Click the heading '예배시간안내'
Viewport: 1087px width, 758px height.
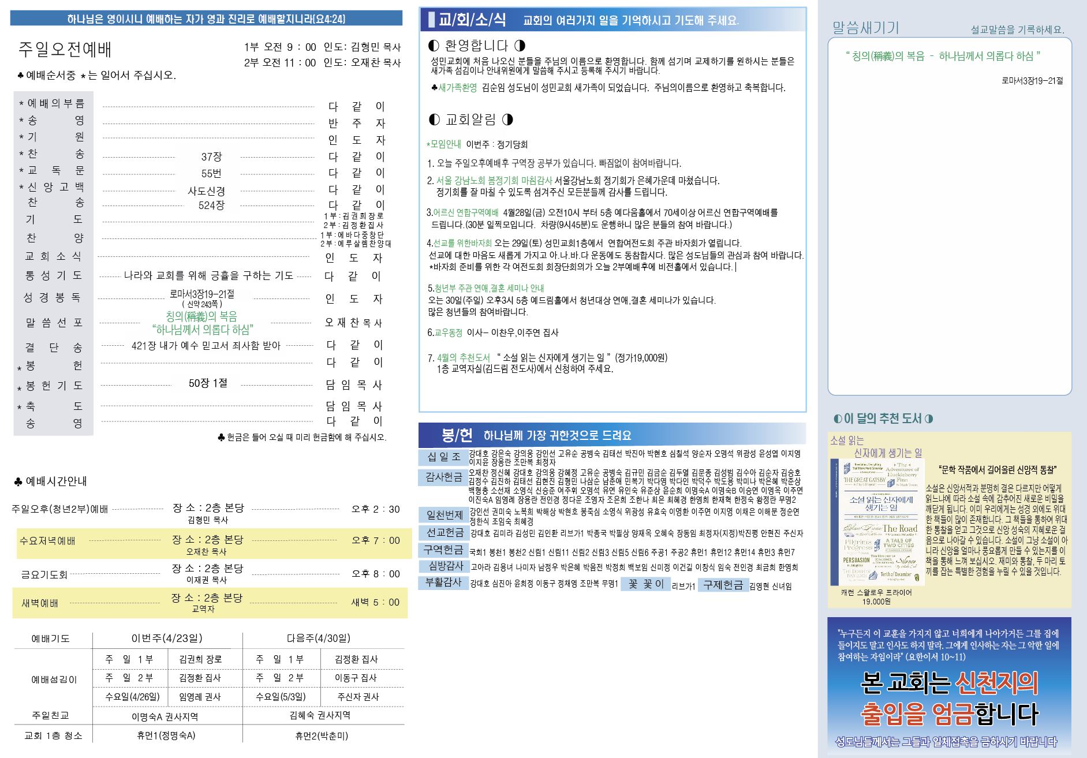[50, 481]
